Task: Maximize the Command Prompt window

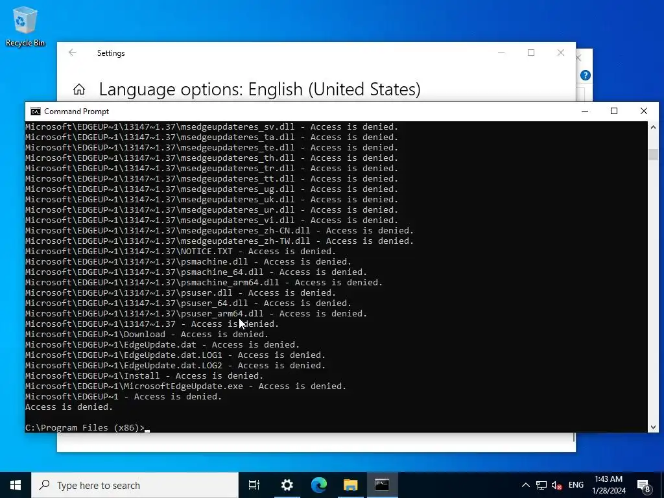Action: [x=614, y=111]
